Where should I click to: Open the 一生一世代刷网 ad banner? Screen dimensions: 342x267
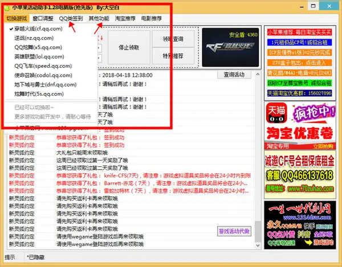coord(300,225)
